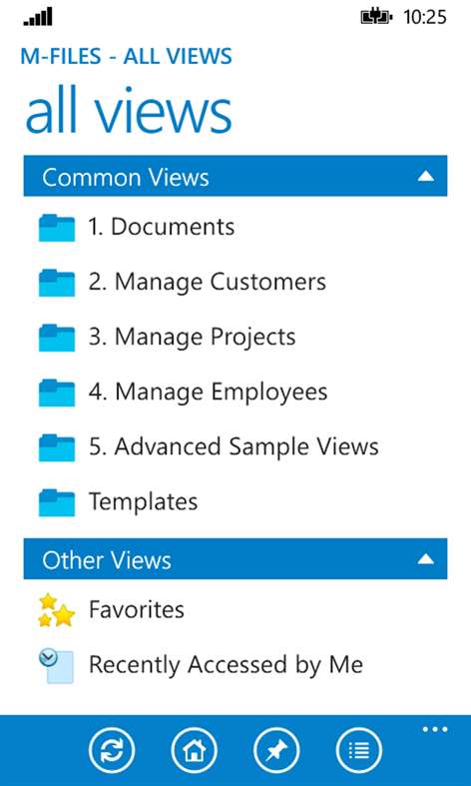Select the Other Views header bar
Viewport: 471px width, 786px height.
tap(235, 559)
